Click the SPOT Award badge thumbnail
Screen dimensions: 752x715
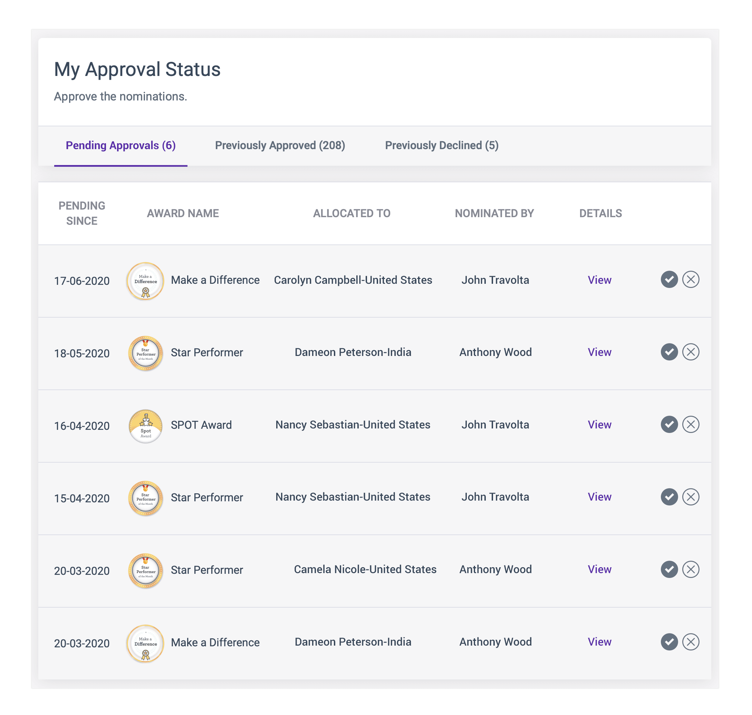[x=146, y=426]
